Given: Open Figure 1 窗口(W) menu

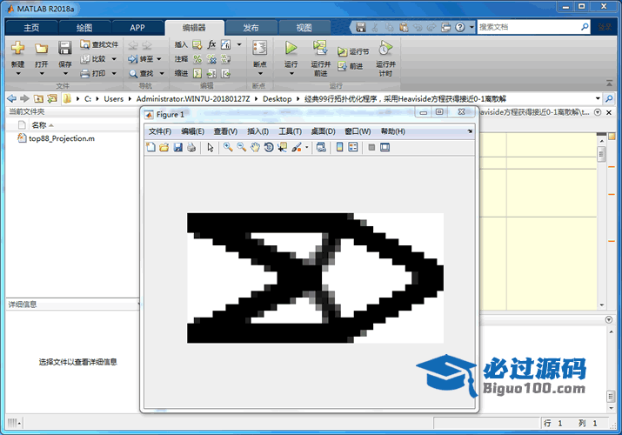Looking at the screenshot, I should [358, 131].
